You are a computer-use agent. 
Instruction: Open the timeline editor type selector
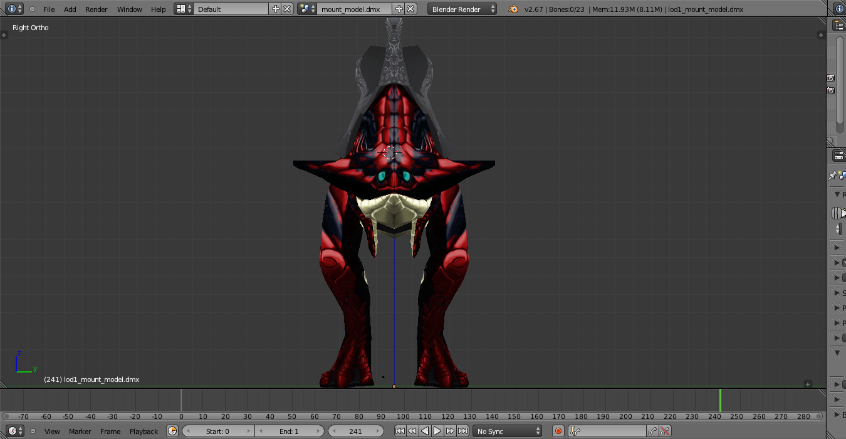(x=15, y=431)
